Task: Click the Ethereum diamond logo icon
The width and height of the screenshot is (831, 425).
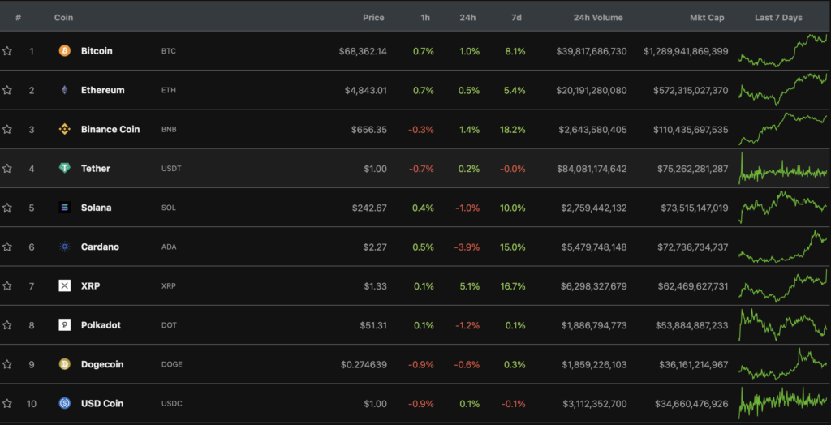Action: [65, 90]
